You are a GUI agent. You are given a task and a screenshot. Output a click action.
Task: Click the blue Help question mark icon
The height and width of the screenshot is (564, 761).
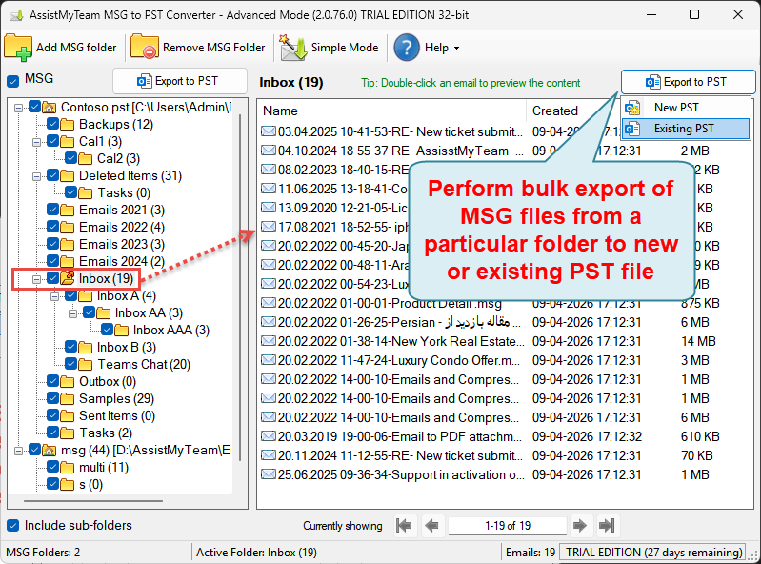407,47
